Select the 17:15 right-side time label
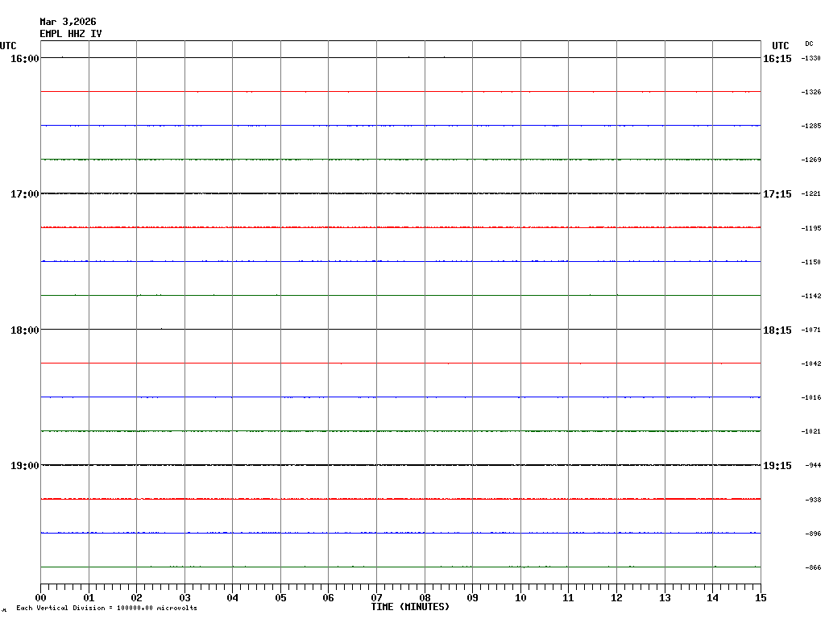Screen dimensions: 825x619 point(777,194)
